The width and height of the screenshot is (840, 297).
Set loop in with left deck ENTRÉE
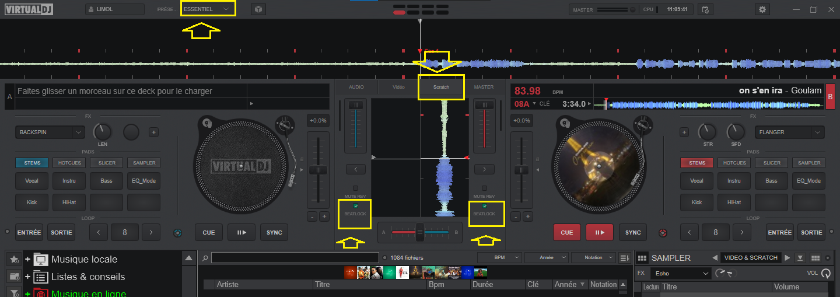pyautogui.click(x=29, y=232)
